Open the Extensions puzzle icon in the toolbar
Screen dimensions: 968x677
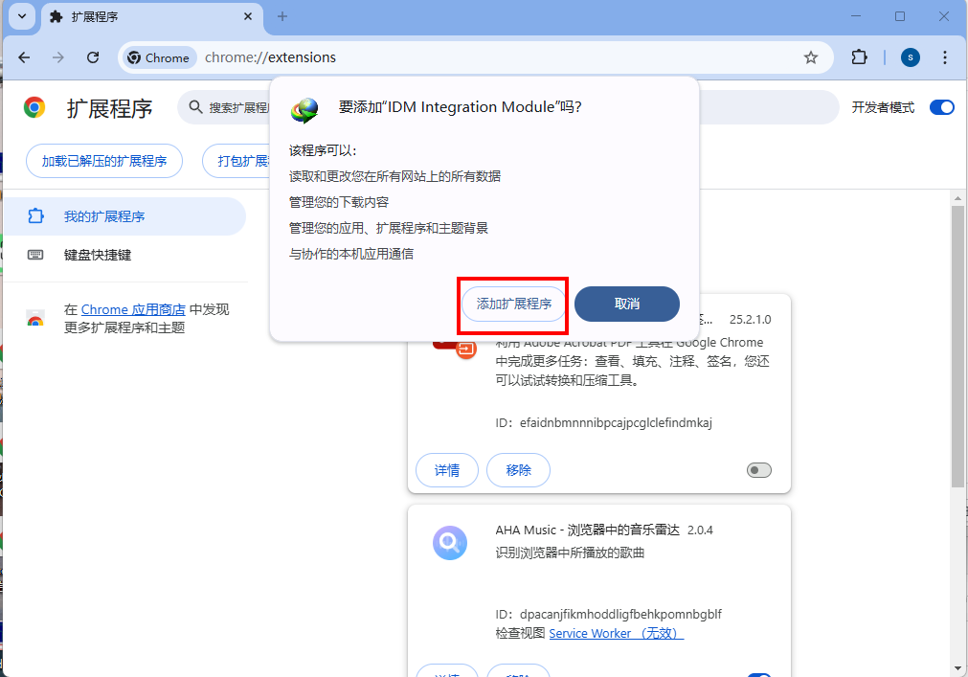click(859, 57)
